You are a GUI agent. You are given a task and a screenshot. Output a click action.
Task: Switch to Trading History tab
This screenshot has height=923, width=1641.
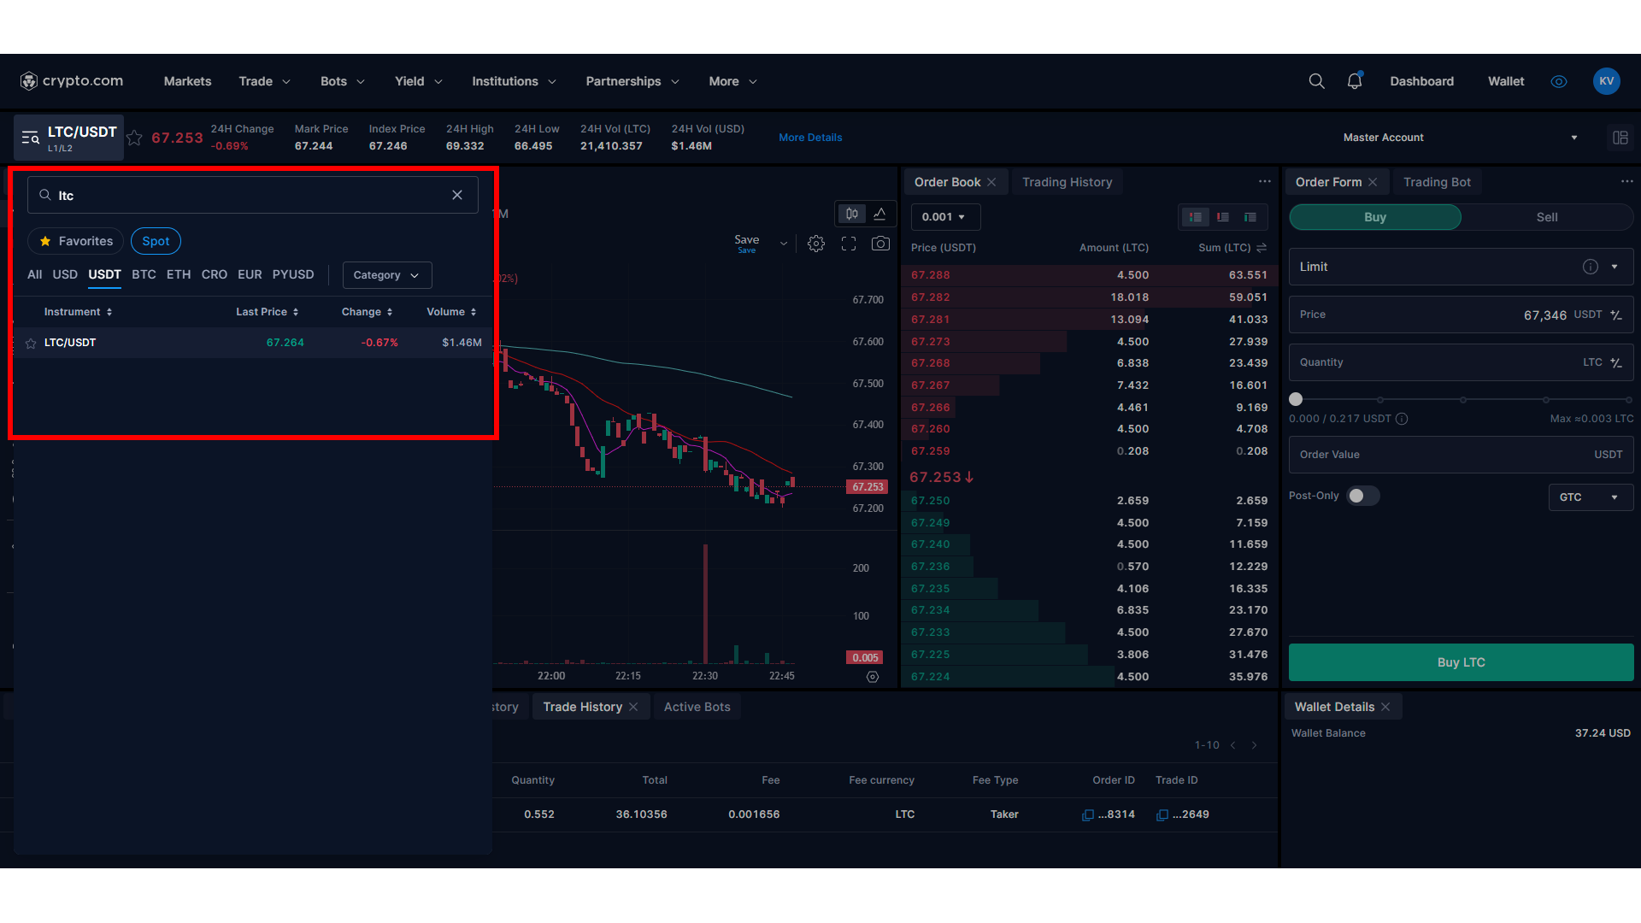1067,182
